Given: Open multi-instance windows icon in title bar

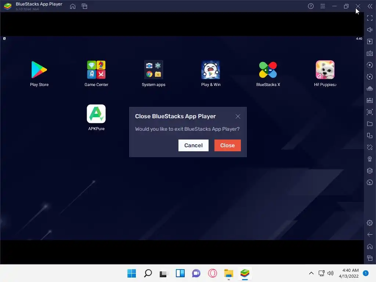Looking at the screenshot, I should pos(84,6).
